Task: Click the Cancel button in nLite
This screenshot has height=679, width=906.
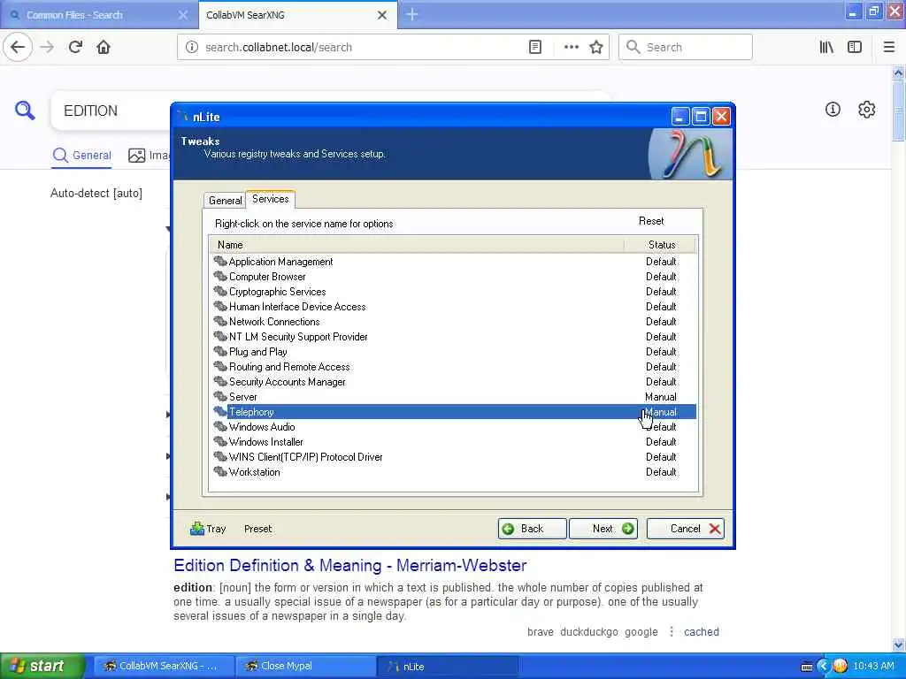Action: point(686,529)
